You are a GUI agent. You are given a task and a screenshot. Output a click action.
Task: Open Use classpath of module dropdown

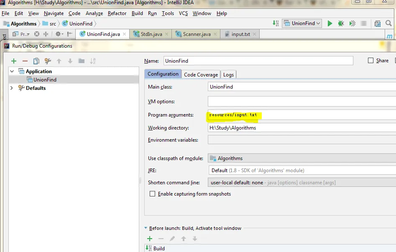click(x=302, y=158)
